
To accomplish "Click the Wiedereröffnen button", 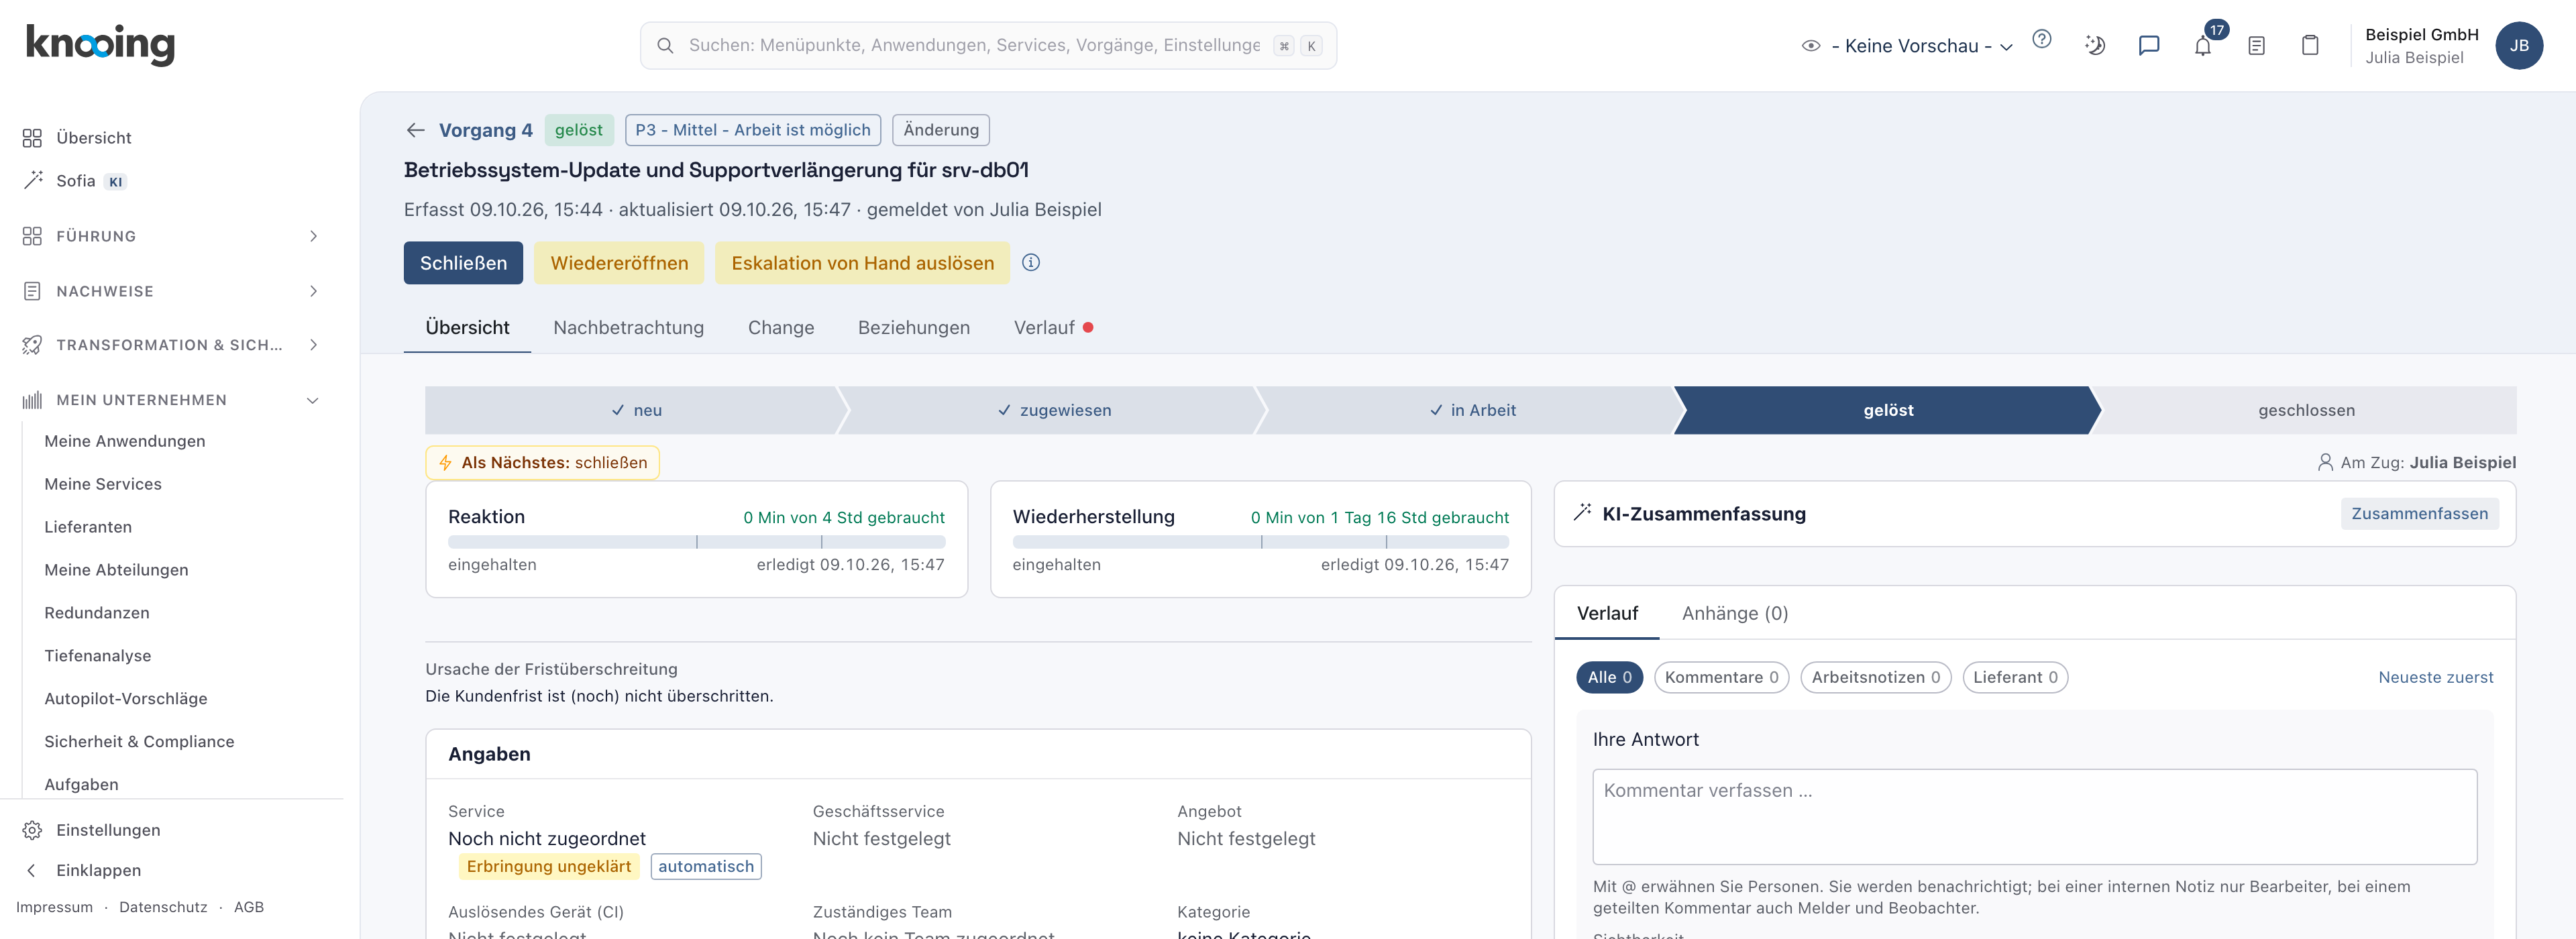I will point(619,262).
